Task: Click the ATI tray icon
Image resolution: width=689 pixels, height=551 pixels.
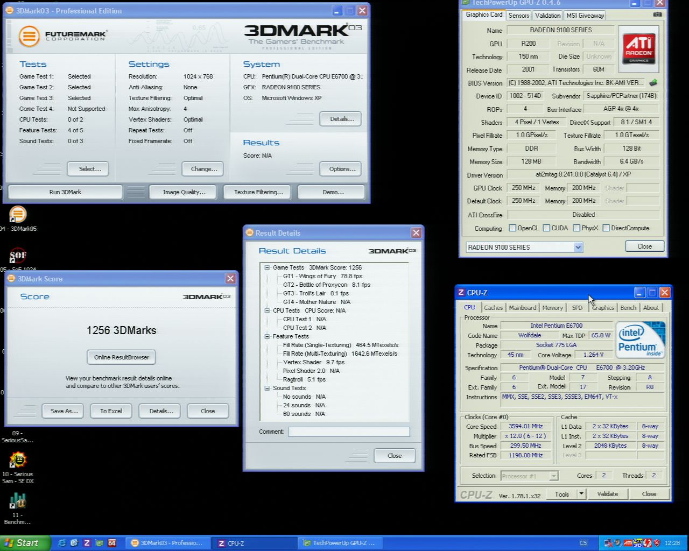Action: pyautogui.click(x=628, y=543)
